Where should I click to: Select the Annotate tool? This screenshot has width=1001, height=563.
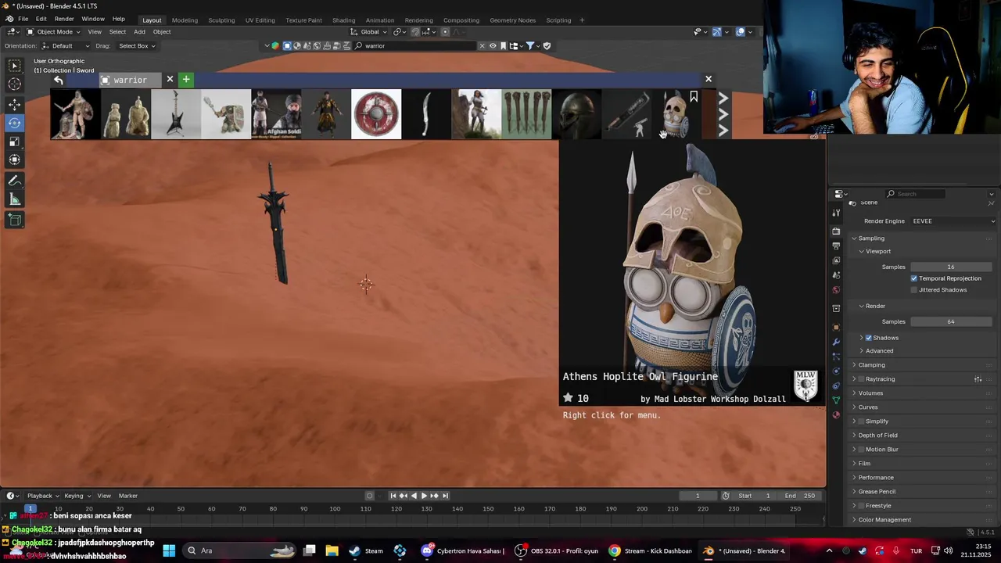point(15,181)
